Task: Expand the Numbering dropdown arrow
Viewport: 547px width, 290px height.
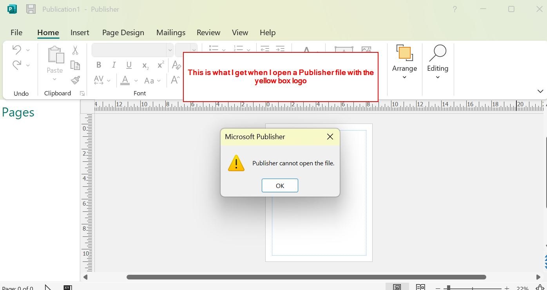Action: point(248,50)
